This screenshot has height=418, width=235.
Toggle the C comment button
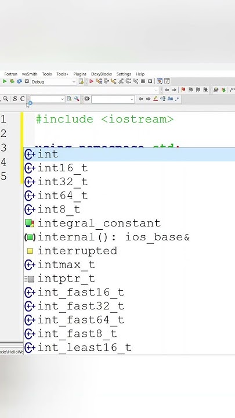click(x=23, y=99)
